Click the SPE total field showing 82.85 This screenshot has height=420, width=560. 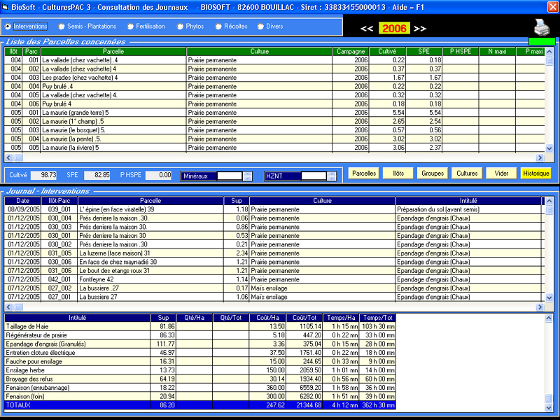[97, 175]
